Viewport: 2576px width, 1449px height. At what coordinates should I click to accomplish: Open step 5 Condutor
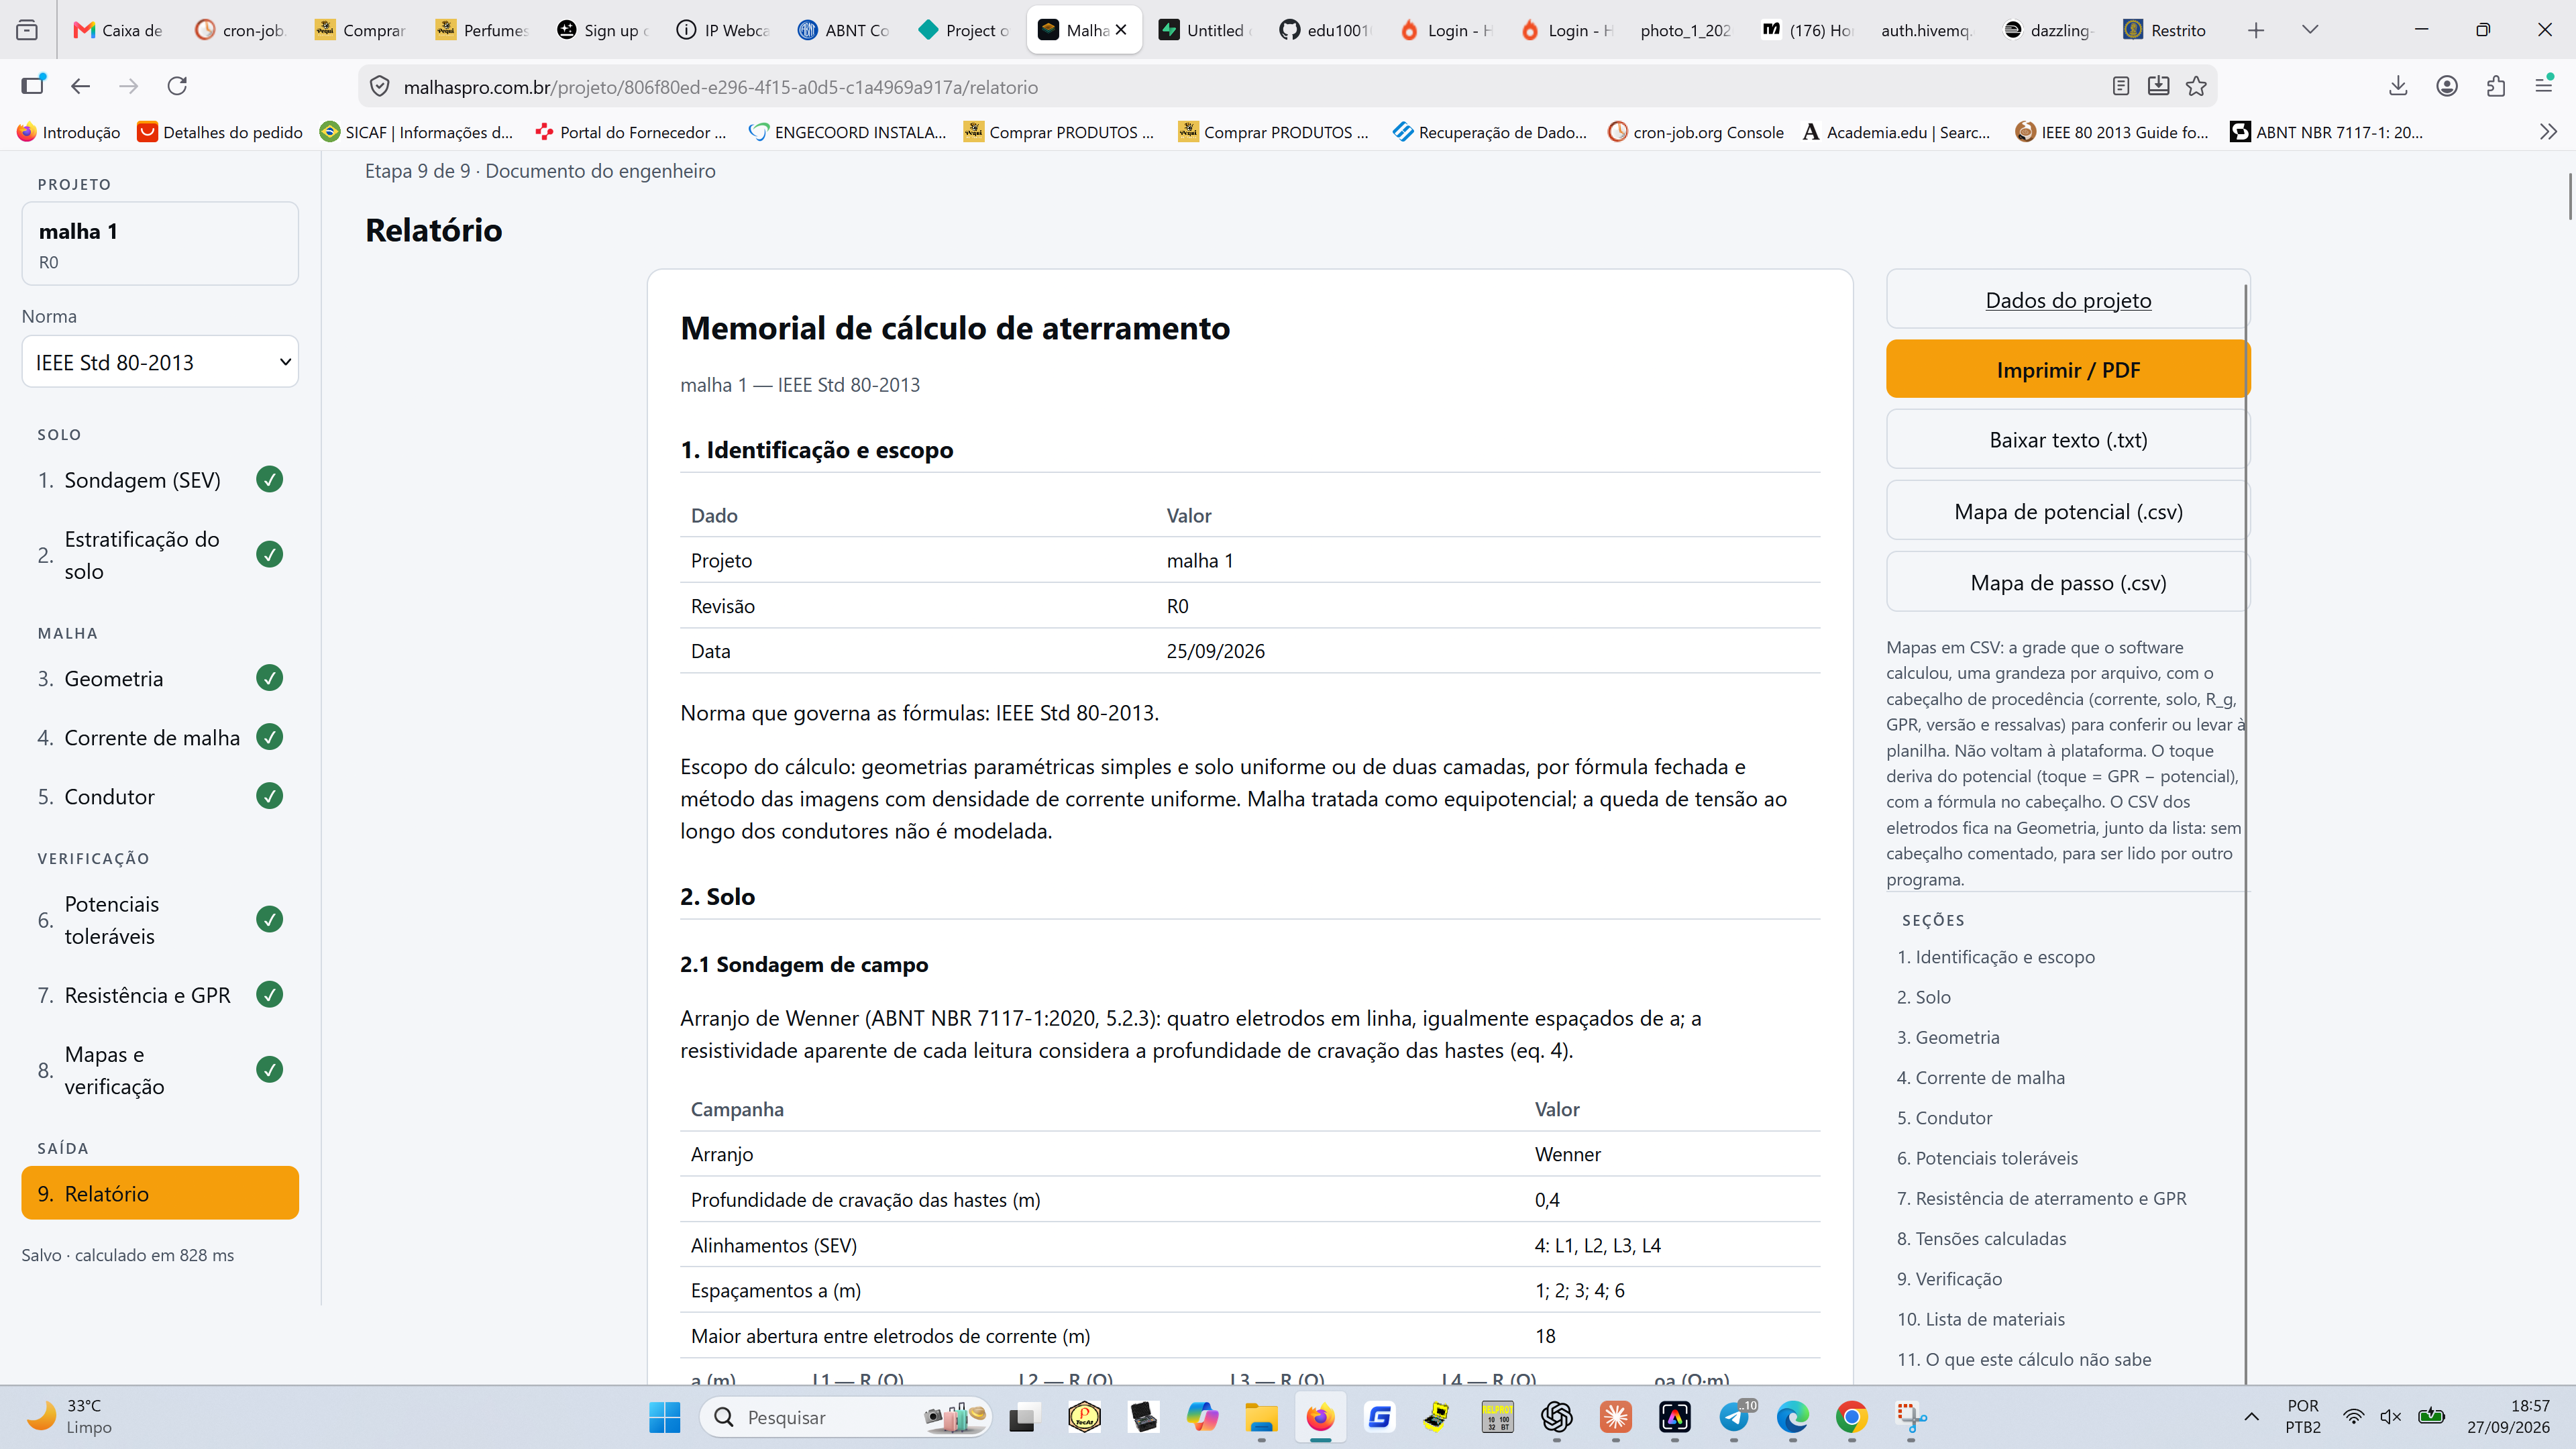point(160,796)
